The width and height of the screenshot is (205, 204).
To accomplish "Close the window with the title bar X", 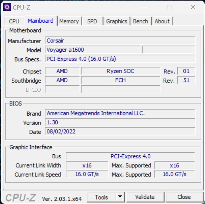I will pyautogui.click(x=193, y=7).
